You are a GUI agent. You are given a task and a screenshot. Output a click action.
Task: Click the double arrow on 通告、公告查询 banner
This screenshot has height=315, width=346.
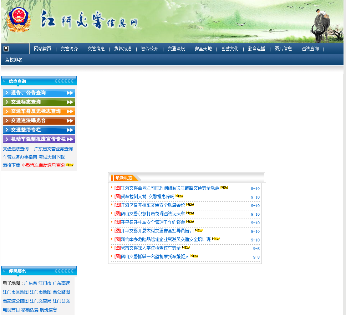pyautogui.click(x=70, y=93)
